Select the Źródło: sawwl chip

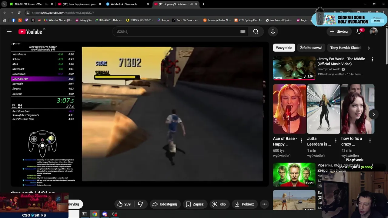[x=311, y=48]
